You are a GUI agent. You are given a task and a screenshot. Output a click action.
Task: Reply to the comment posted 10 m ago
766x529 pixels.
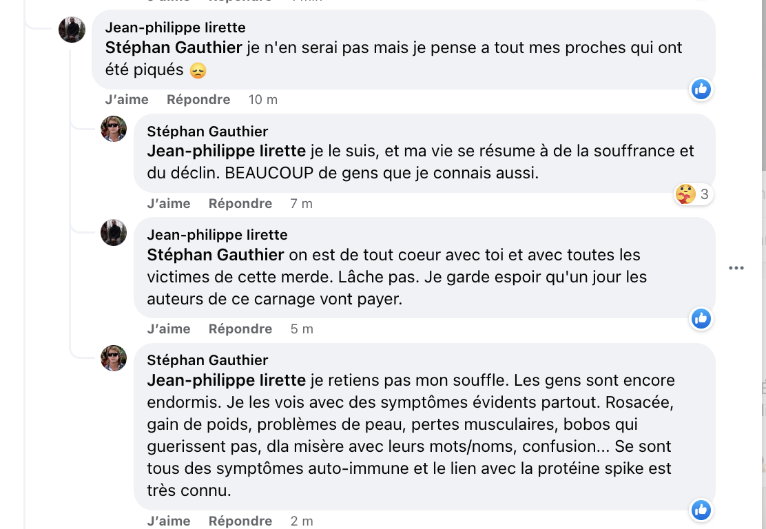198,100
